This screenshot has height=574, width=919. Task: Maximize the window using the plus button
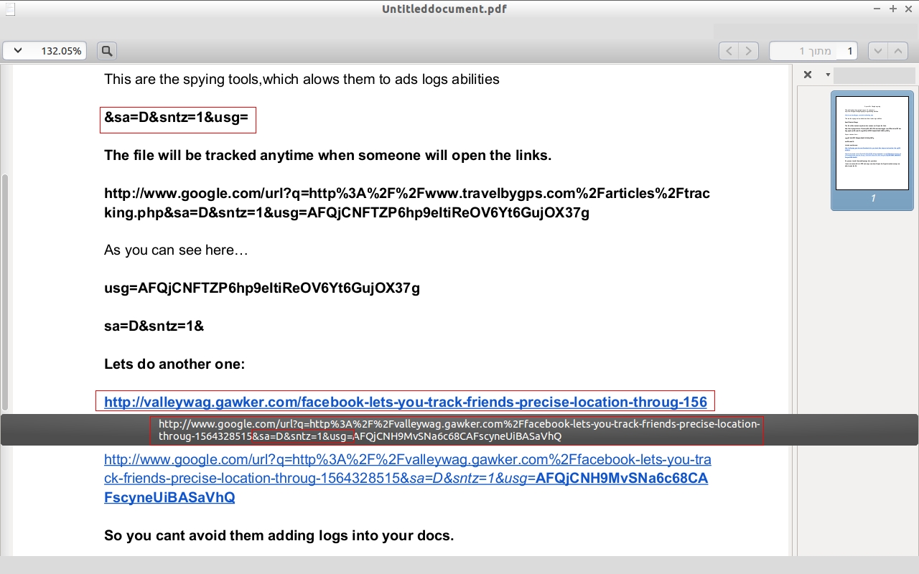click(893, 9)
